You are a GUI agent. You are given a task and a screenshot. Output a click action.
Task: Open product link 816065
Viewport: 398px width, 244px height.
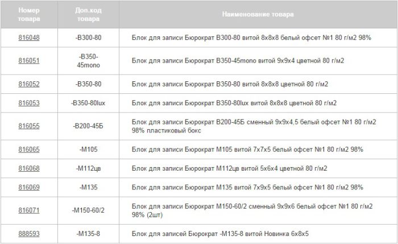point(29,150)
